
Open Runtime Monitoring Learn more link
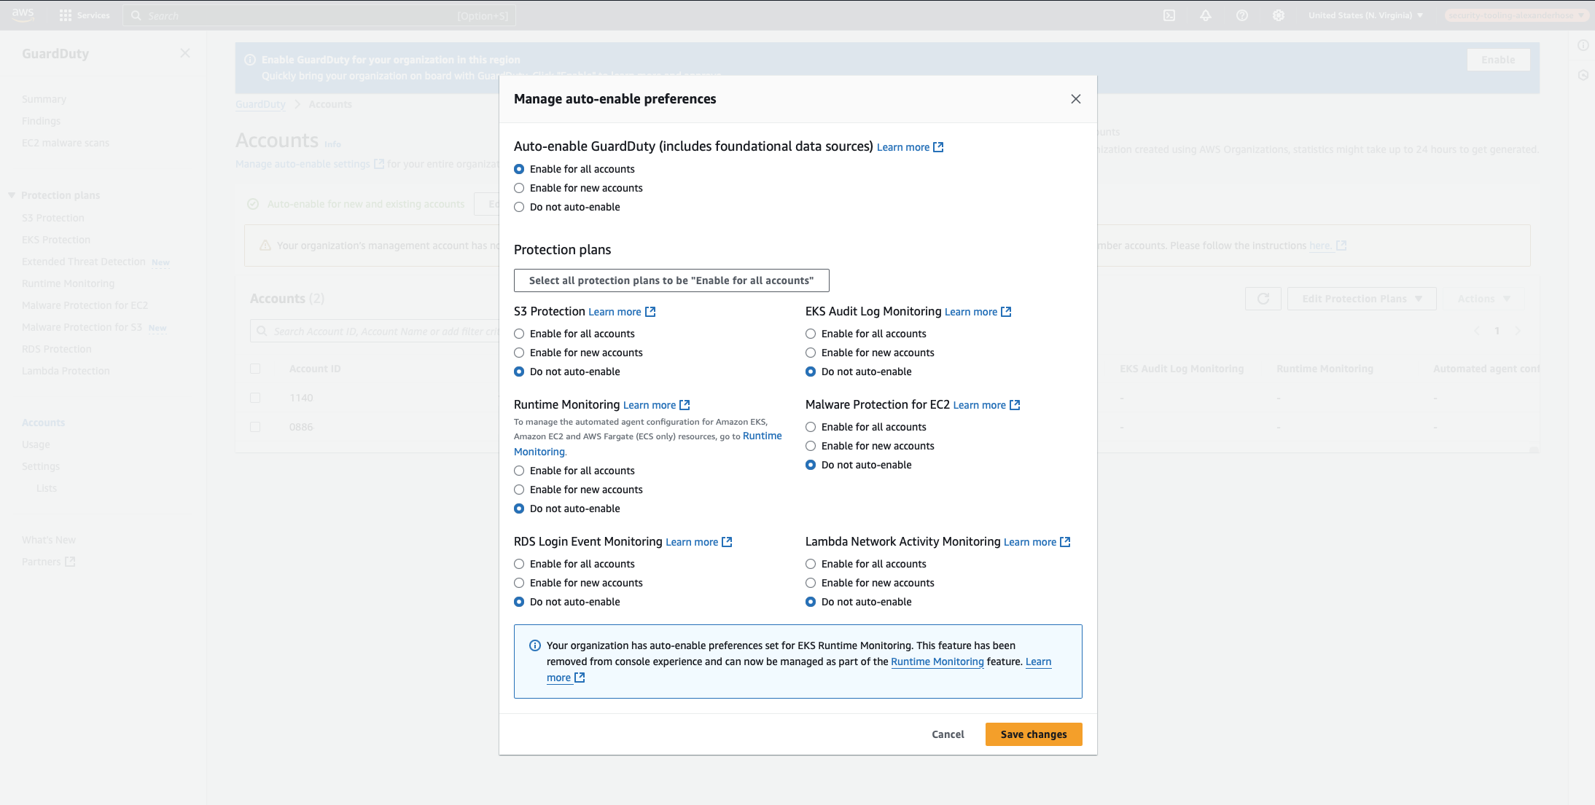[656, 405]
